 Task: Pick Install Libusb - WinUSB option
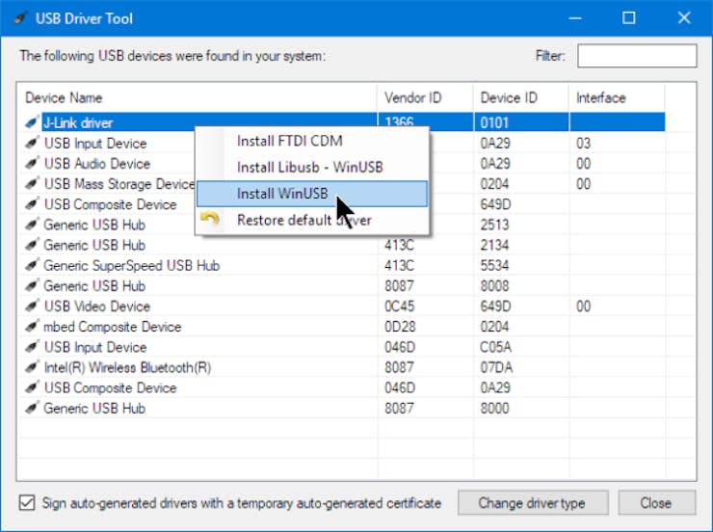pyautogui.click(x=309, y=167)
